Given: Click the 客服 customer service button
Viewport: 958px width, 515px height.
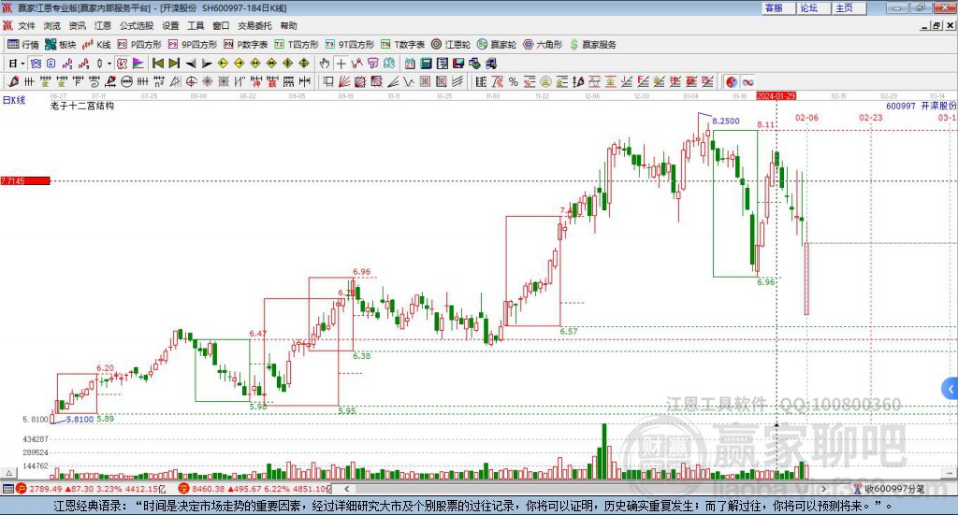Looking at the screenshot, I should click(778, 7).
